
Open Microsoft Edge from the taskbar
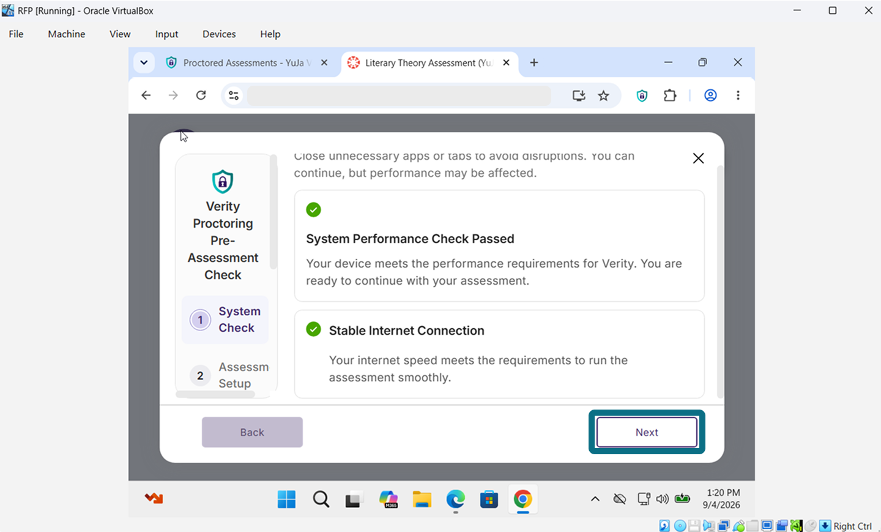coord(455,499)
